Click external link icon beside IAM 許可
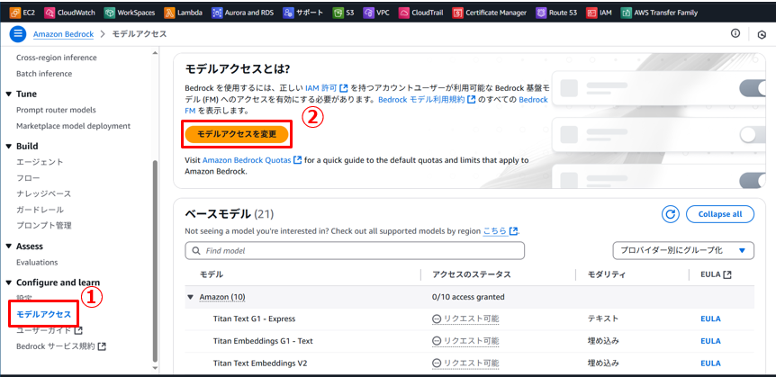The height and width of the screenshot is (377, 776). coord(344,88)
